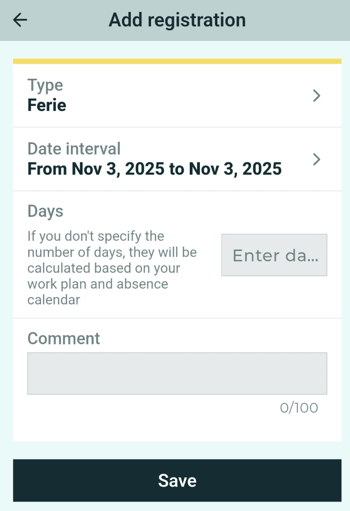The width and height of the screenshot is (350, 511).
Task: Click into the Comment text box
Action: (177, 373)
